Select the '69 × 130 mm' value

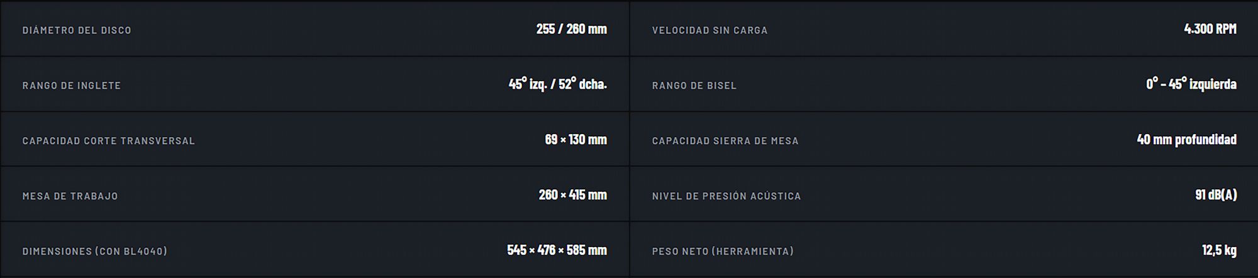tap(576, 140)
